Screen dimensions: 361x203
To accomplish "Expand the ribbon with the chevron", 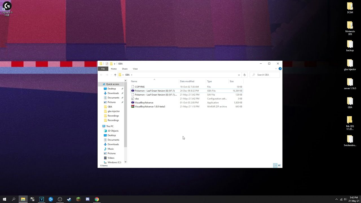I will [x=276, y=69].
